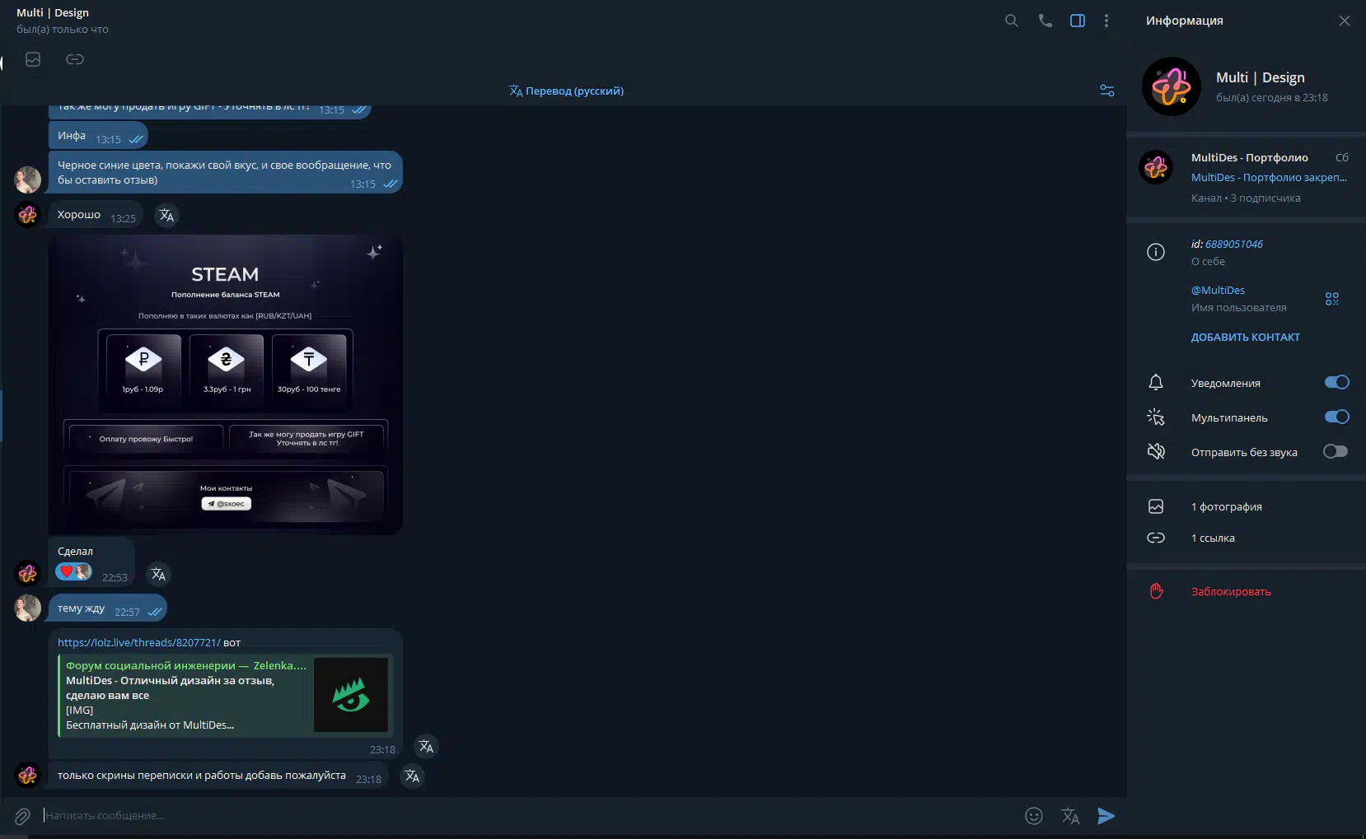
Task: Open Multi | Design profile avatar
Action: tap(1171, 86)
